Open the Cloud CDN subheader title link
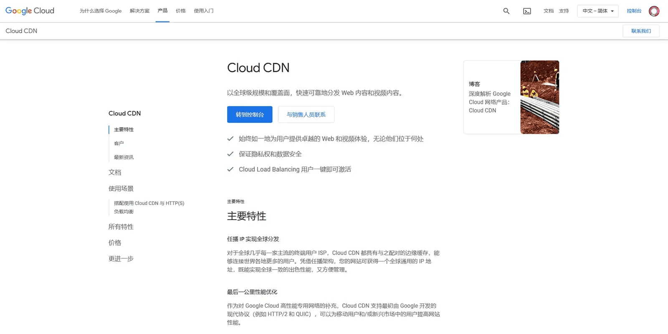Viewport: 668px width, 334px height. [21, 31]
